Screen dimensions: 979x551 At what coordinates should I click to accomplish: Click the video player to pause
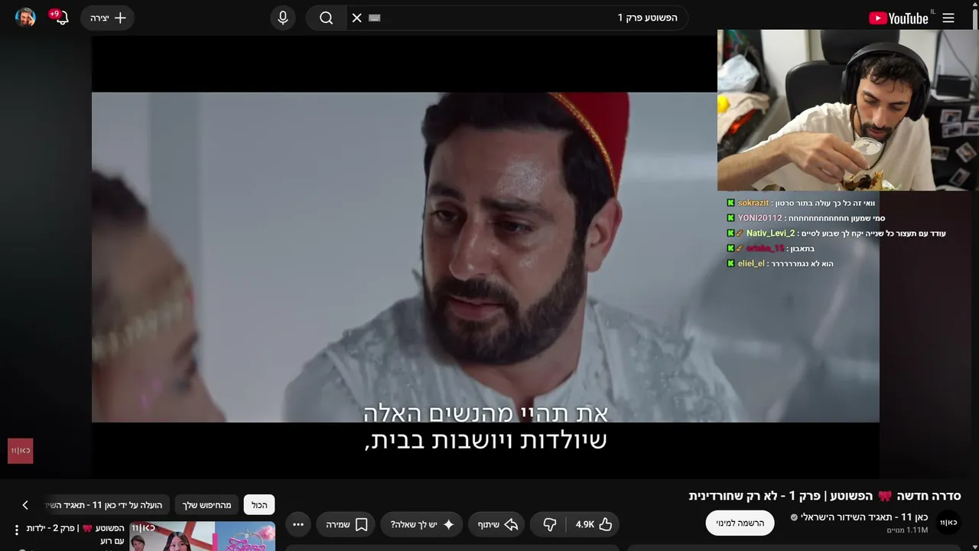486,257
